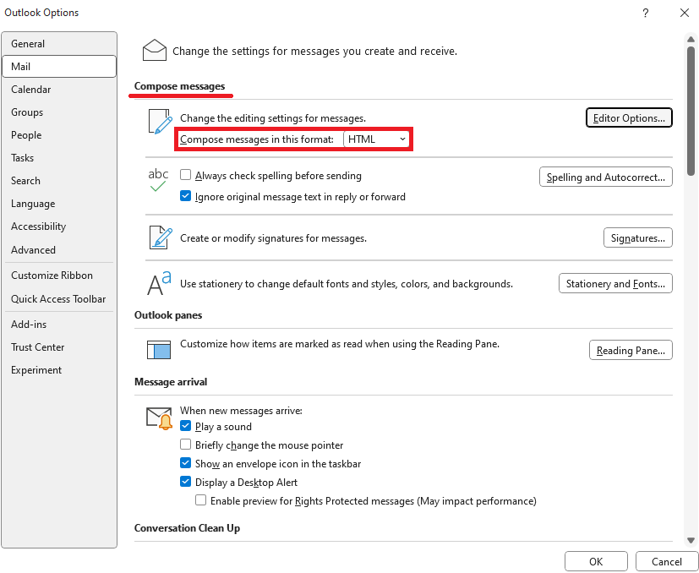Click the Editor Options button

tap(629, 117)
